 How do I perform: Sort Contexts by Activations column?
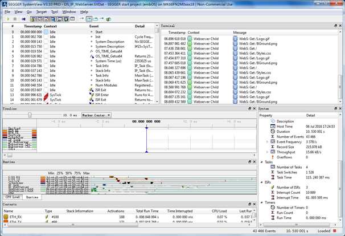coord(116,211)
